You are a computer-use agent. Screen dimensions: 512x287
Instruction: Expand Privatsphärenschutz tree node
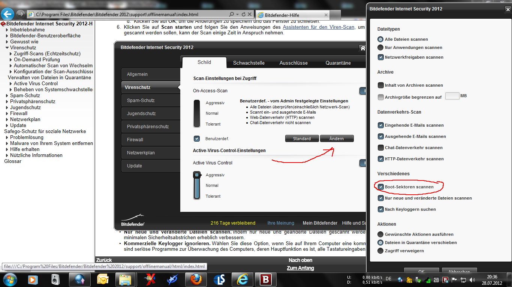coord(7,102)
